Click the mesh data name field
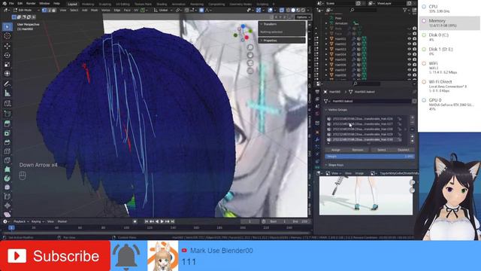Screen dimensions: 481x271 pos(371,101)
